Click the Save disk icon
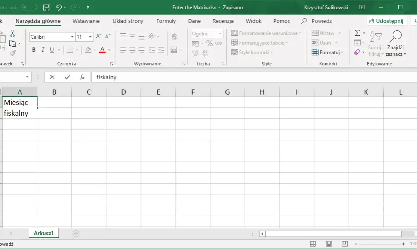Image resolution: width=417 pixels, height=249 pixels. click(x=47, y=7)
